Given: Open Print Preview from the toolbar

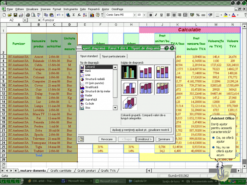Looking at the screenshot, I should [33, 15].
